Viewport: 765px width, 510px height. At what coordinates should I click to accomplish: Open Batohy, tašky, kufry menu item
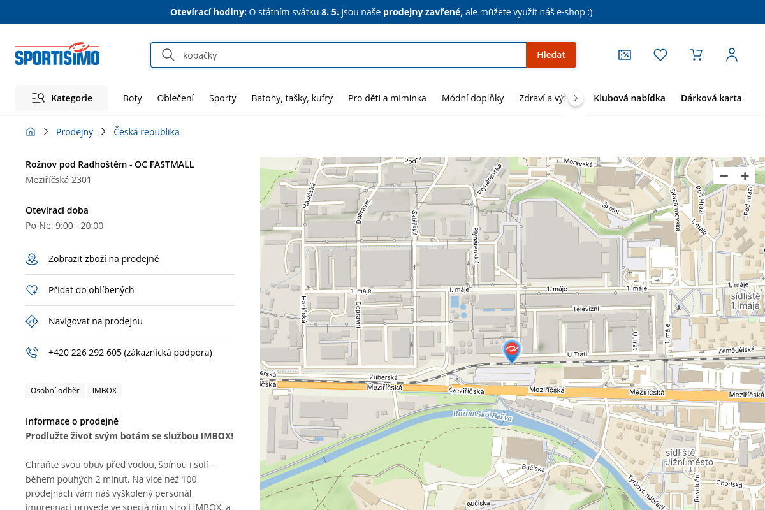[292, 98]
